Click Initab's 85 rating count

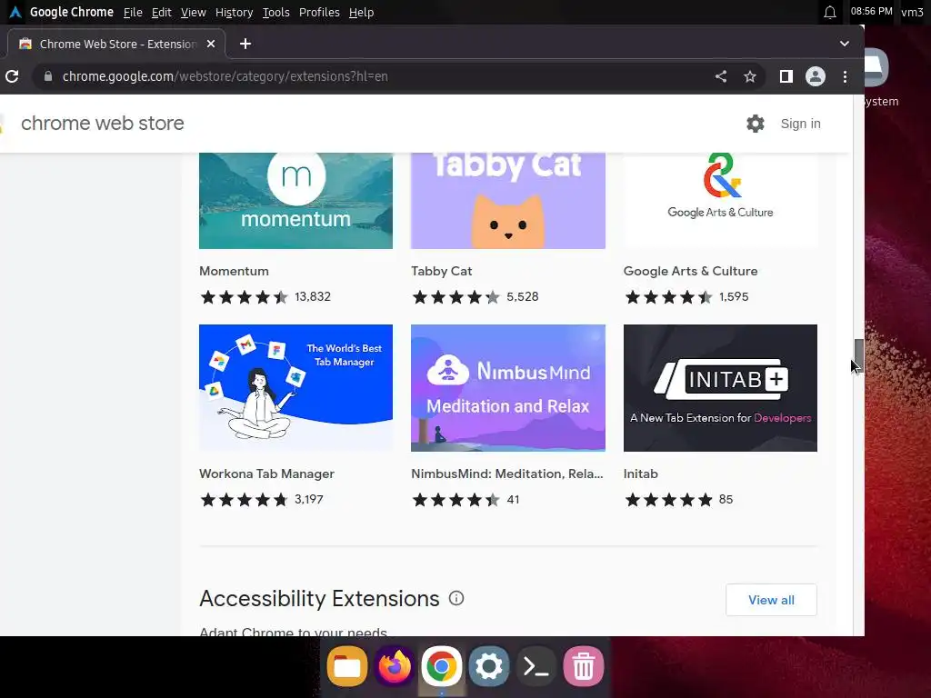[x=726, y=500]
